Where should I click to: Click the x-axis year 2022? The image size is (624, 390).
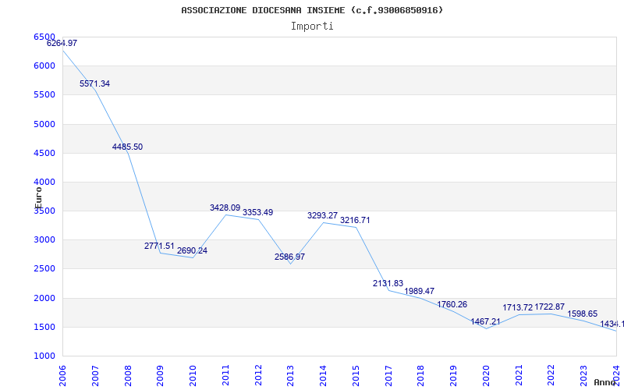(551, 376)
